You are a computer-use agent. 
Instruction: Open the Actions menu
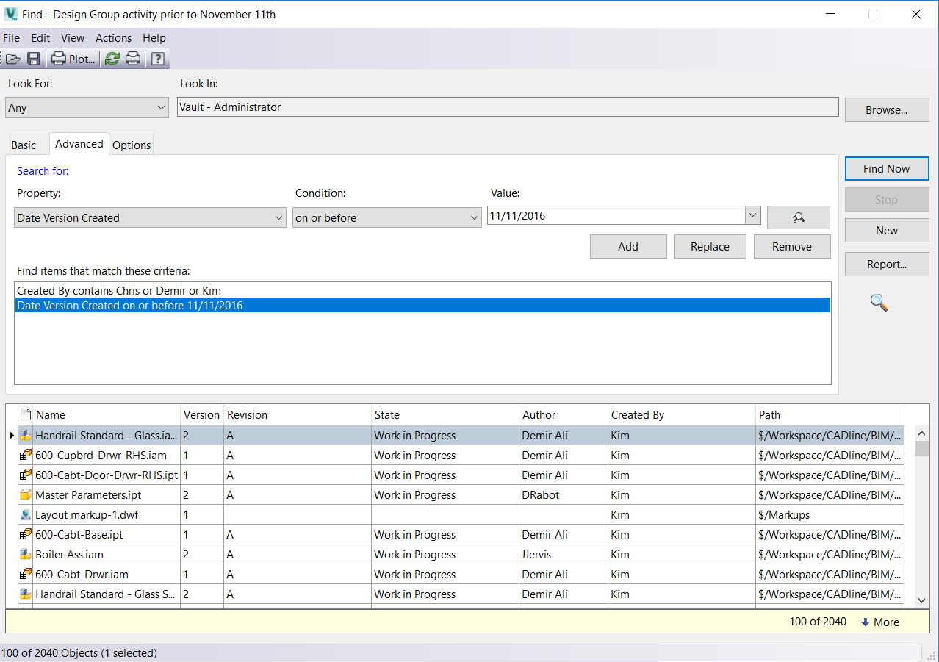(x=113, y=37)
